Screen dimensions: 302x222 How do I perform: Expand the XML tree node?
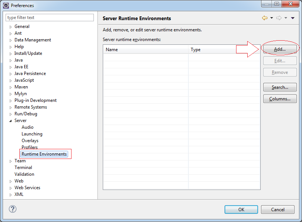tap(10, 195)
